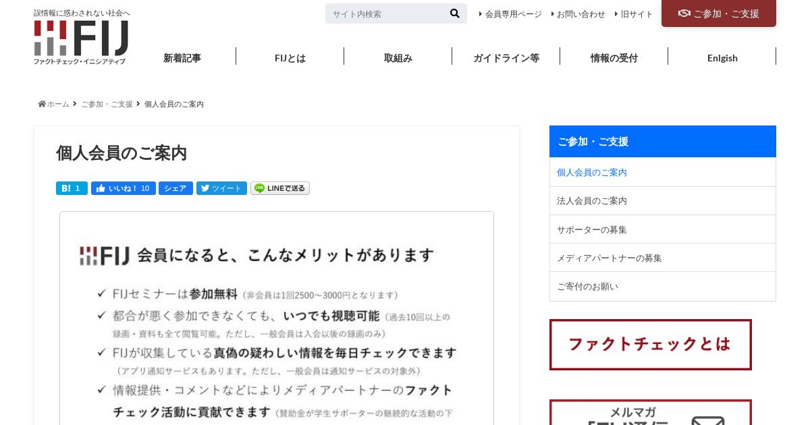
Task: Like the page with Facebook いいね！ button
Action: pyautogui.click(x=124, y=188)
